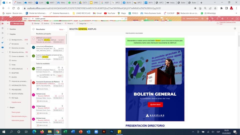The width and height of the screenshot is (240, 135).
Task: Expand the Favoritos section
Action: (x=8, y=29)
